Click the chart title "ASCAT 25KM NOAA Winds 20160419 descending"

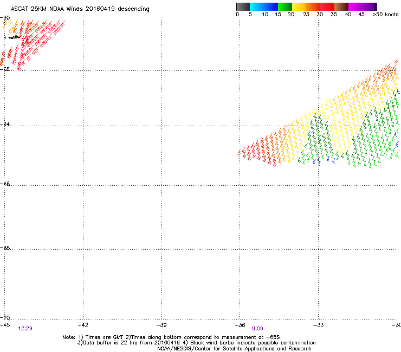tap(80, 9)
